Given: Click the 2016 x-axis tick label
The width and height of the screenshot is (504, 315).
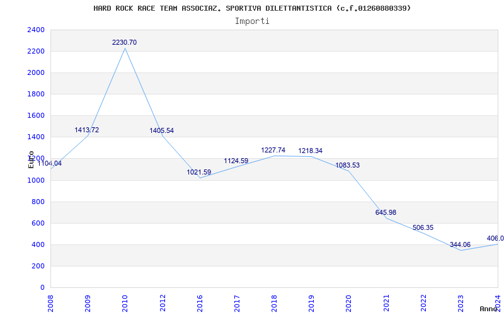Looking at the screenshot, I should point(200,303).
